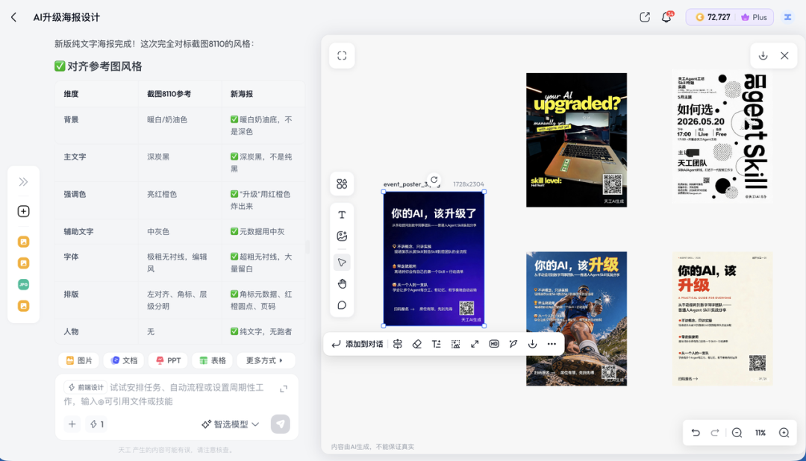Open more options ellipsis in image toolbar
806x461 pixels.
pyautogui.click(x=552, y=344)
